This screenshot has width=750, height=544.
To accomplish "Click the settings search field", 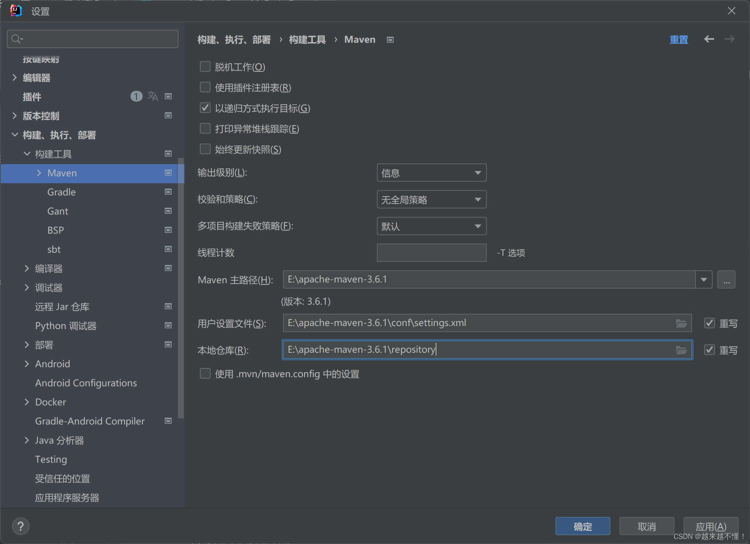I will (93, 39).
